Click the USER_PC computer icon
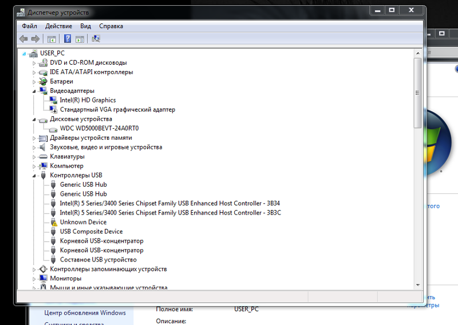Screen dimensions: 458x325 click(33, 53)
